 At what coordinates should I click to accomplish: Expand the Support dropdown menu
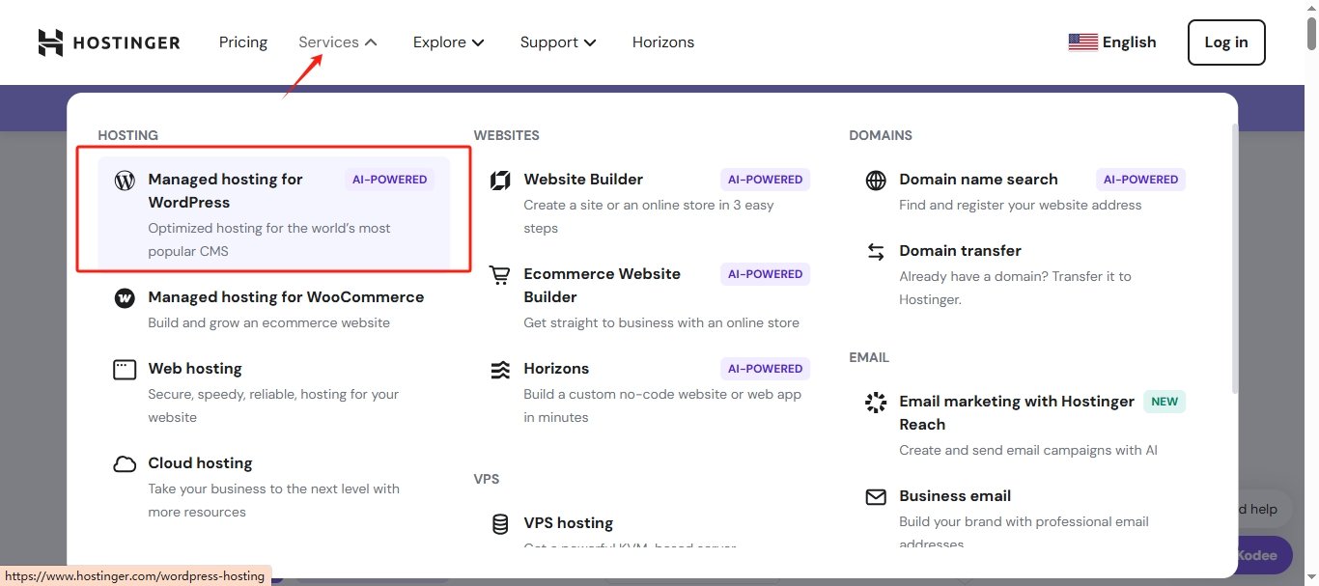coord(558,42)
